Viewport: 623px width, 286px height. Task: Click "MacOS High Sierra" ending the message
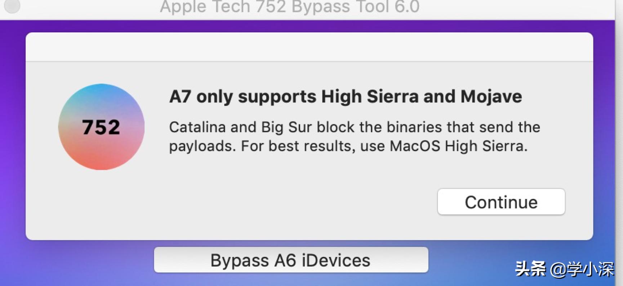[458, 146]
